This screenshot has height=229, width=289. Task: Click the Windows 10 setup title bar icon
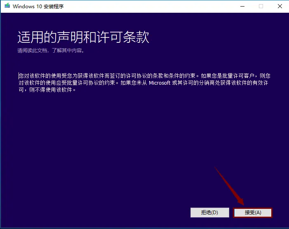tap(7, 6)
